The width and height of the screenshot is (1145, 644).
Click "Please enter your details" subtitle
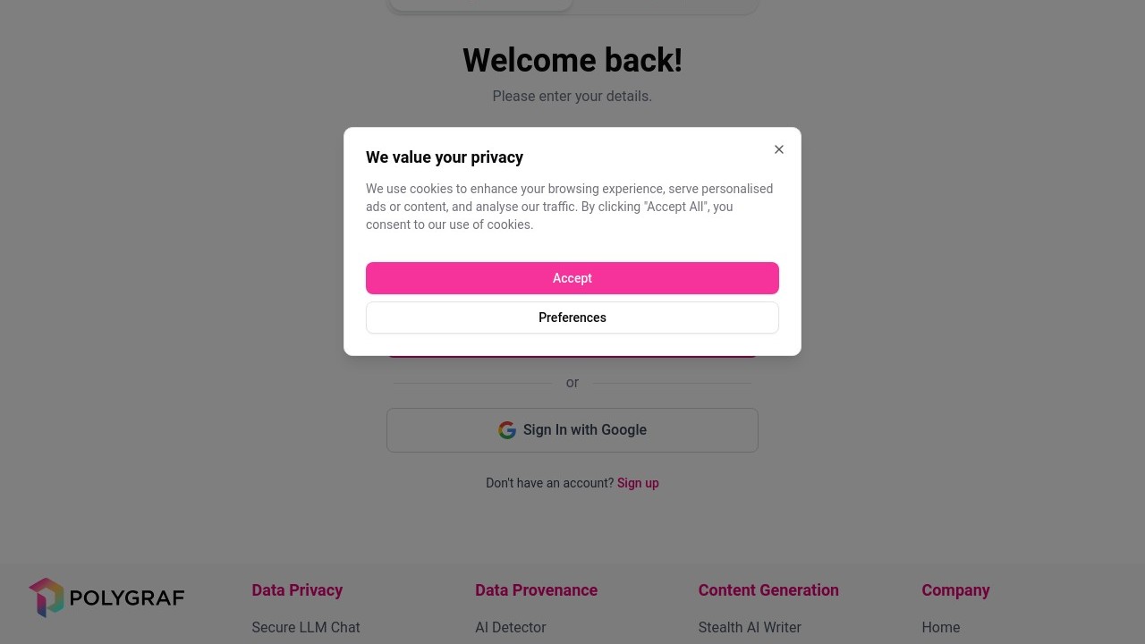(572, 97)
